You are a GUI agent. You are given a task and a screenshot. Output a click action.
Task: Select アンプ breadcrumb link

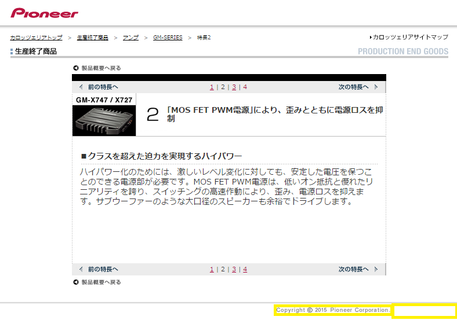pyautogui.click(x=130, y=38)
